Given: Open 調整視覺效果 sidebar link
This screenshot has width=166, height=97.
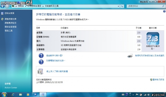Looking at the screenshot, I should (10, 19).
